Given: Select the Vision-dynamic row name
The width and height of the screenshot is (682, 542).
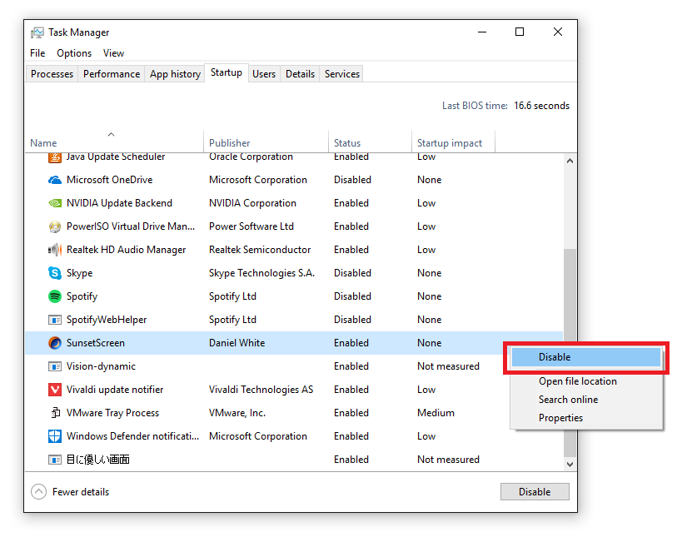Looking at the screenshot, I should click(x=101, y=366).
